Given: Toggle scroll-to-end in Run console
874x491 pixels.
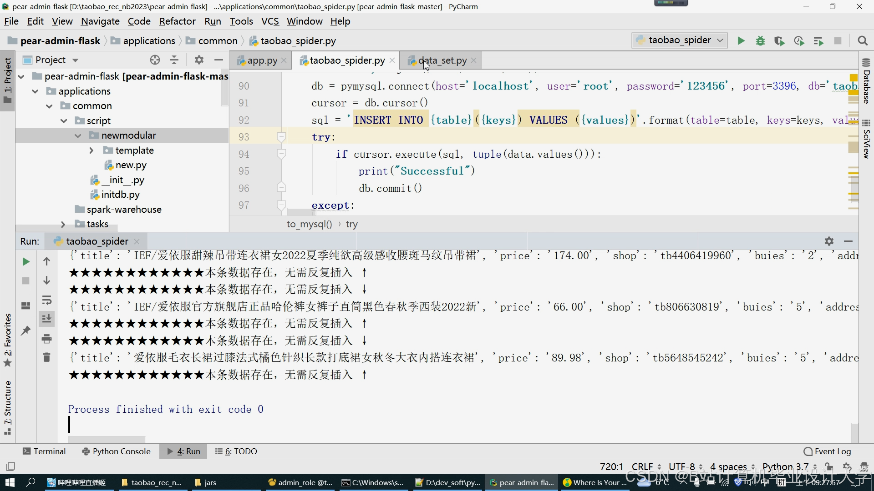Looking at the screenshot, I should coord(46,319).
